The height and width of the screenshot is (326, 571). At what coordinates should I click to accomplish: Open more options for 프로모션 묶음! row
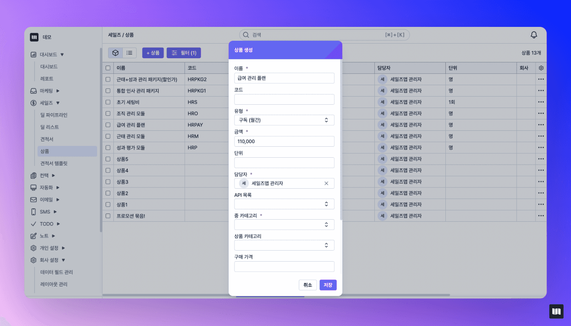(541, 216)
